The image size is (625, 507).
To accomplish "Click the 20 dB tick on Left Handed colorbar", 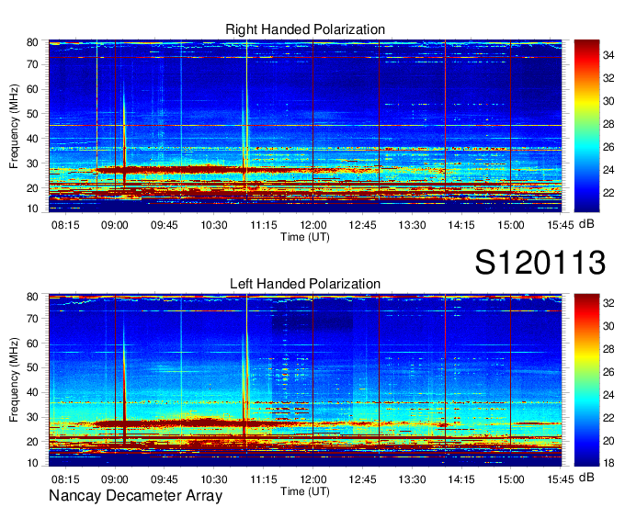I will click(x=608, y=441).
